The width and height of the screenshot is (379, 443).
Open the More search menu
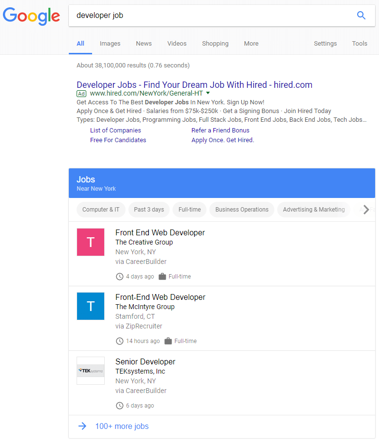click(x=251, y=44)
